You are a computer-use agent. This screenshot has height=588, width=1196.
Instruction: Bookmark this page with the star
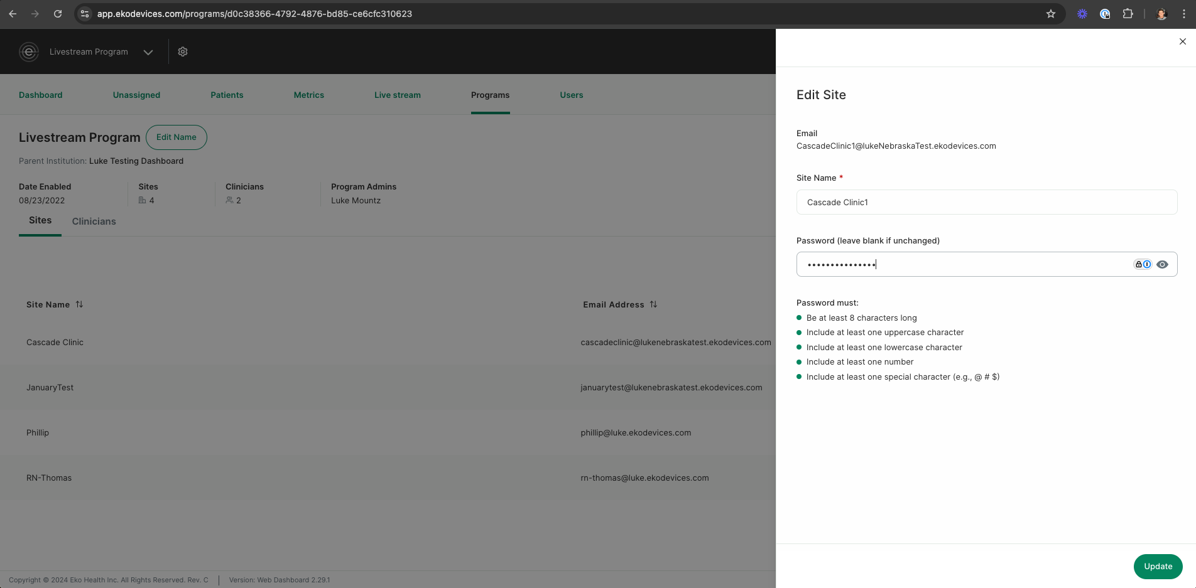pos(1051,14)
